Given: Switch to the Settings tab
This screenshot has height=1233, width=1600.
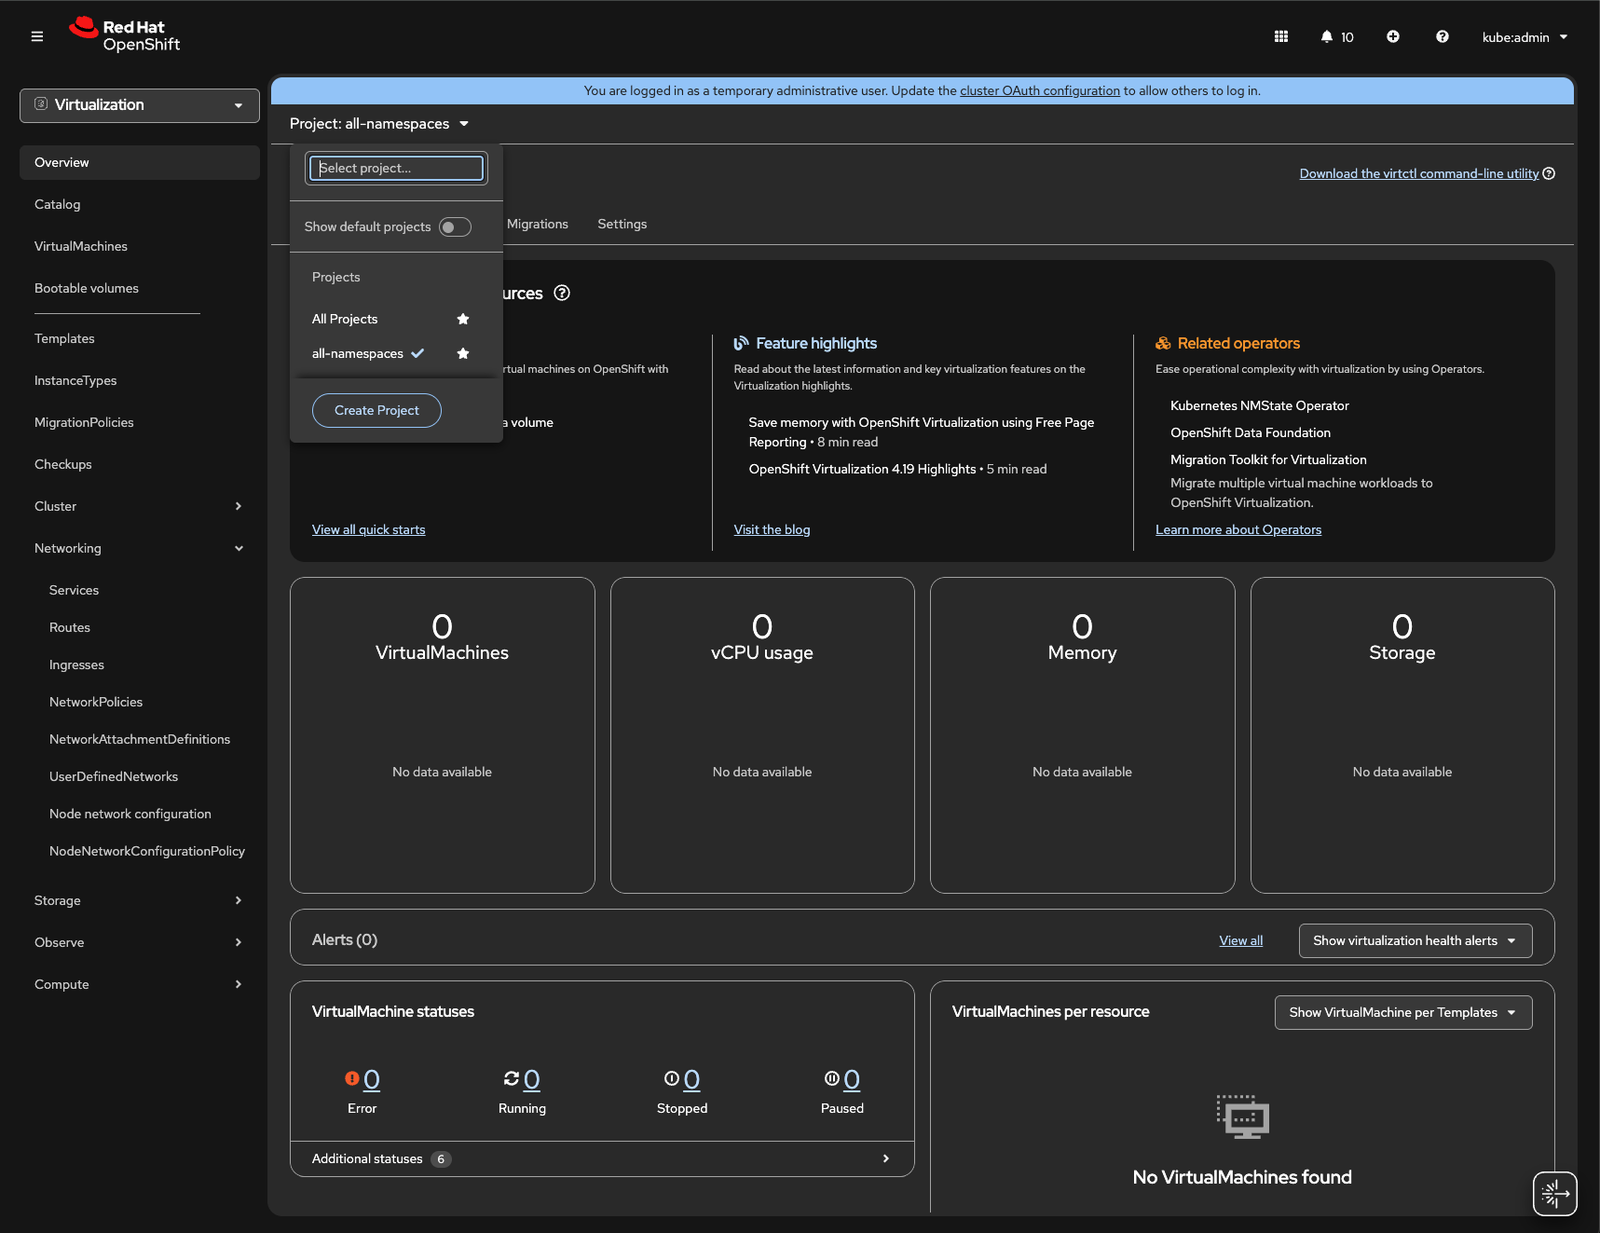Looking at the screenshot, I should pos(622,224).
